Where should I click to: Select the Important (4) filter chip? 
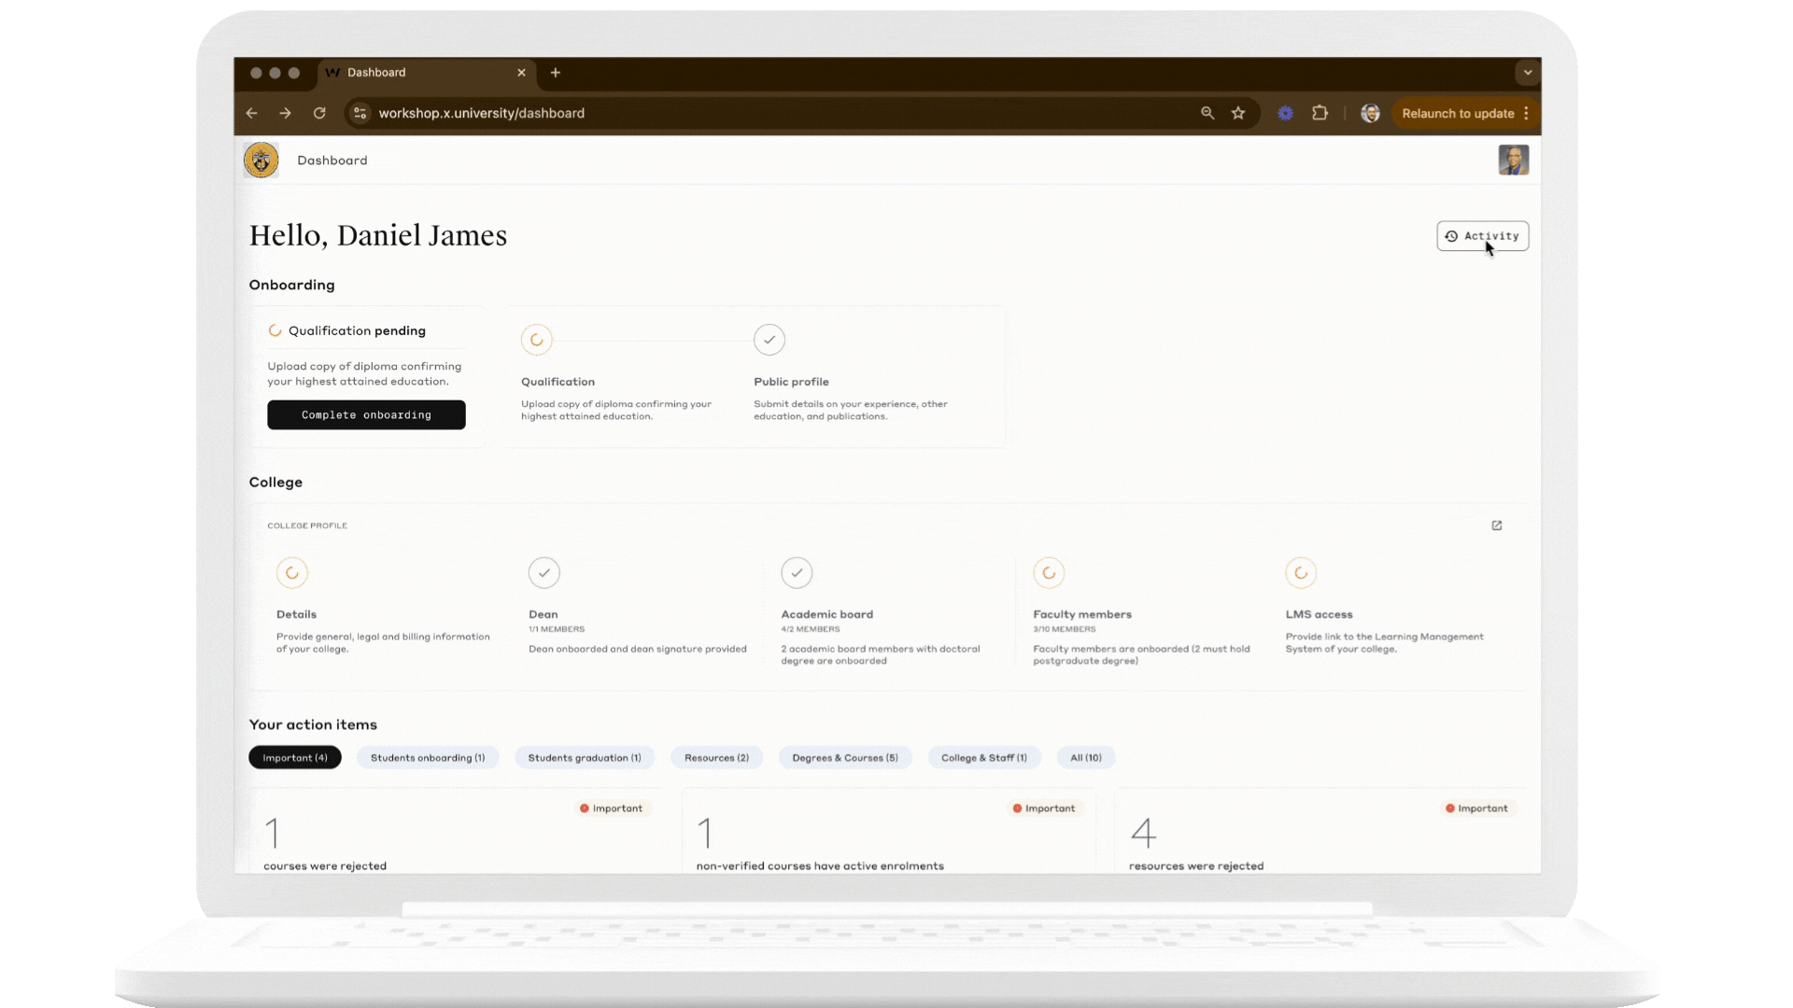pyautogui.click(x=294, y=757)
